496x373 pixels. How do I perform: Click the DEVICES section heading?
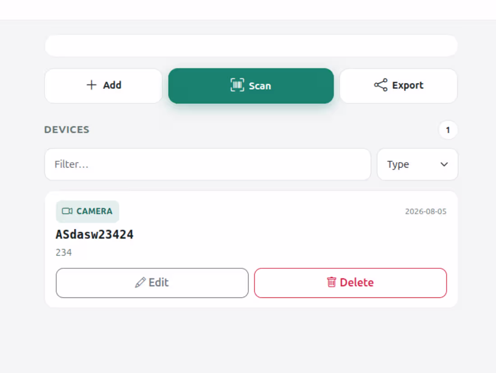[x=67, y=130]
